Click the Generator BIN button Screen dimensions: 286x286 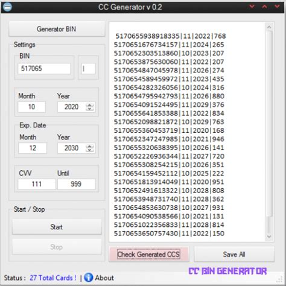57,29
